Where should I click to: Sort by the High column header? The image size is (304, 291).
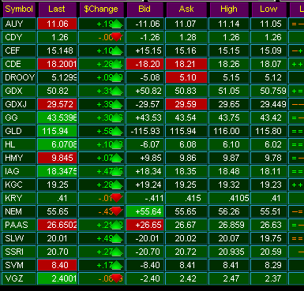click(229, 9)
